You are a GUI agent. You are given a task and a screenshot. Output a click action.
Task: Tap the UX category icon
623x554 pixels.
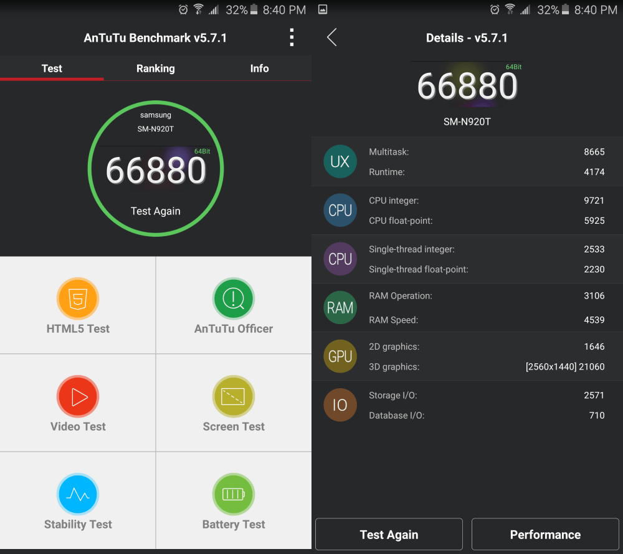pos(340,161)
